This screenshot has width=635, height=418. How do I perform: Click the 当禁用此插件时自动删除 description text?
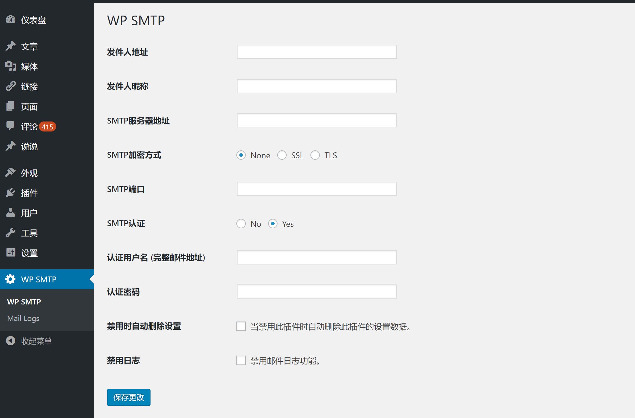coord(331,327)
